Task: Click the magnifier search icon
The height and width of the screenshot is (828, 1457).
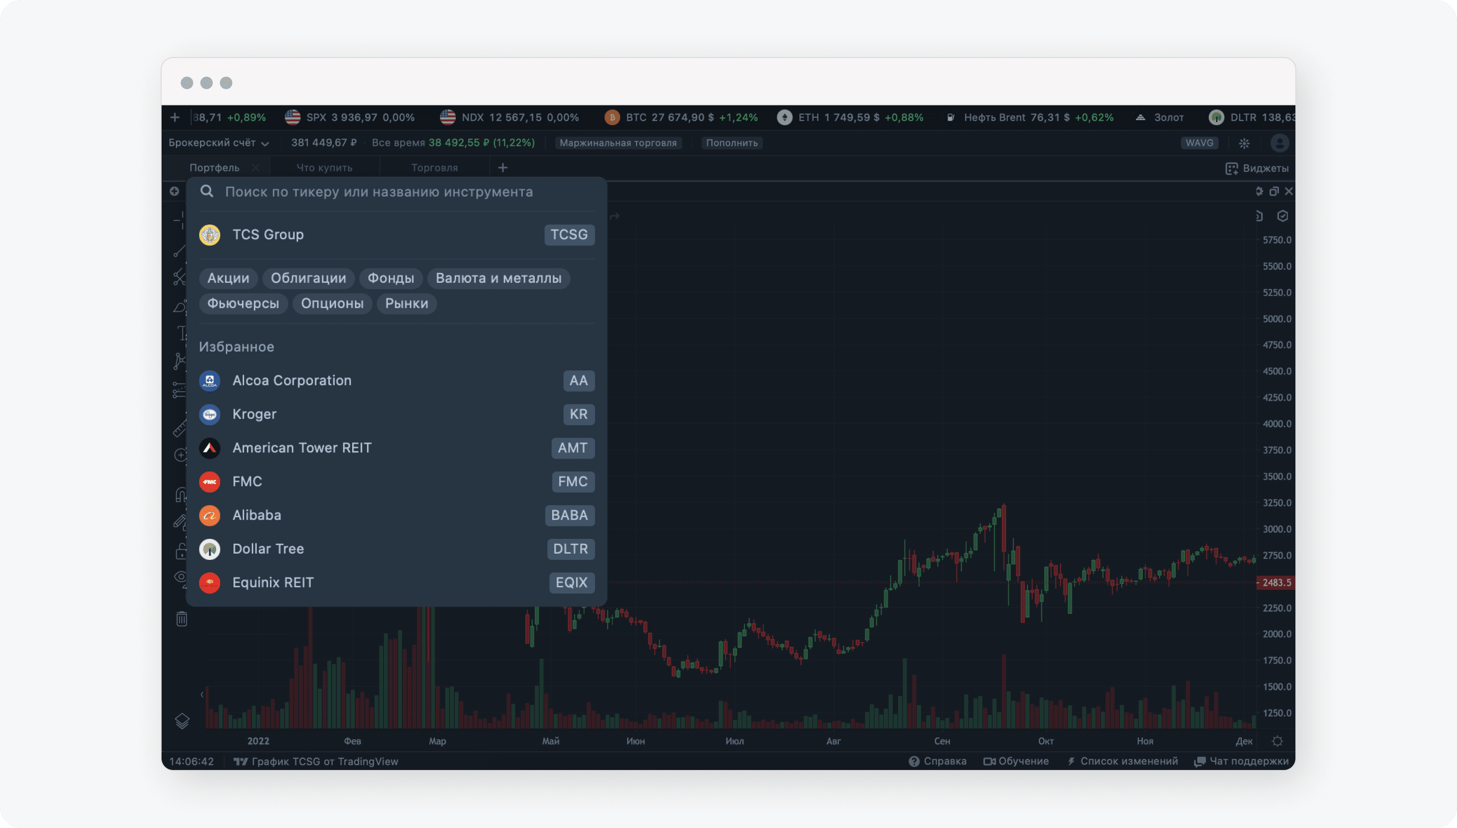Action: point(207,191)
